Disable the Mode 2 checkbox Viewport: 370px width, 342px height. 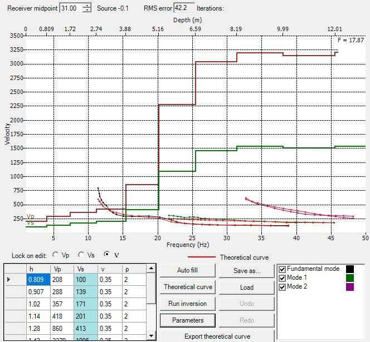283,287
